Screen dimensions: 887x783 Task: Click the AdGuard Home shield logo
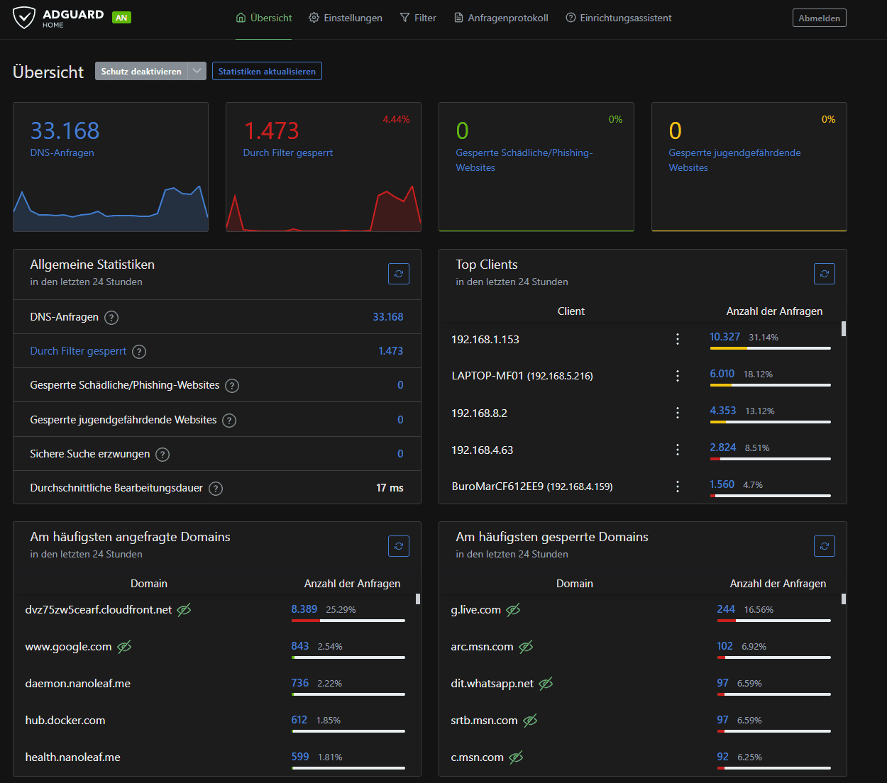click(x=24, y=18)
